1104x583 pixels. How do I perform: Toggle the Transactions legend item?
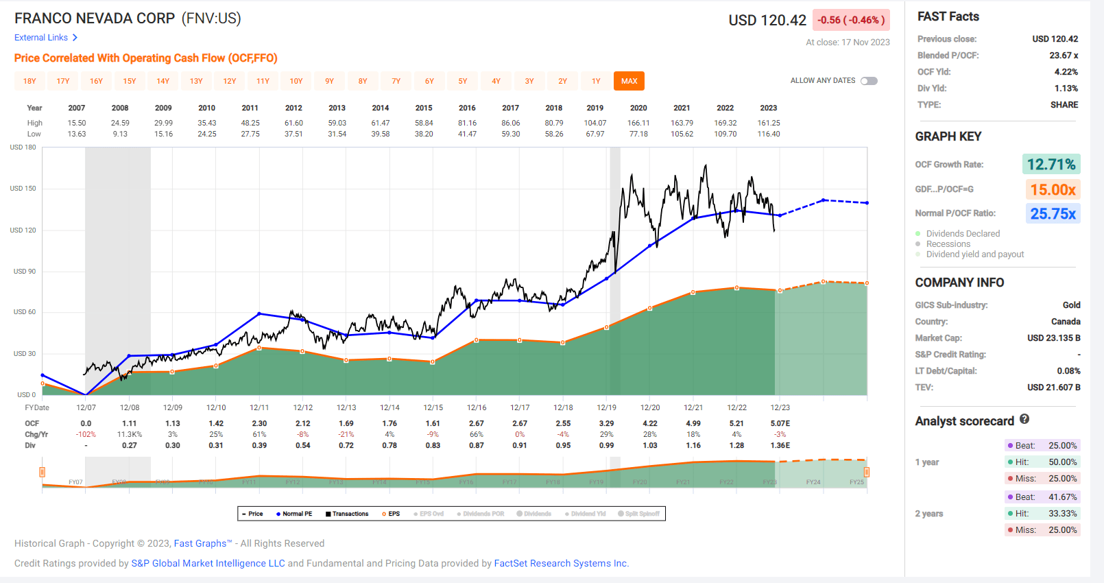tap(347, 514)
